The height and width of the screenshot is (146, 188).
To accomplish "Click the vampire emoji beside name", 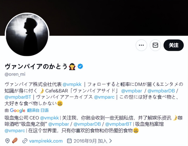I will coord(72,67).
